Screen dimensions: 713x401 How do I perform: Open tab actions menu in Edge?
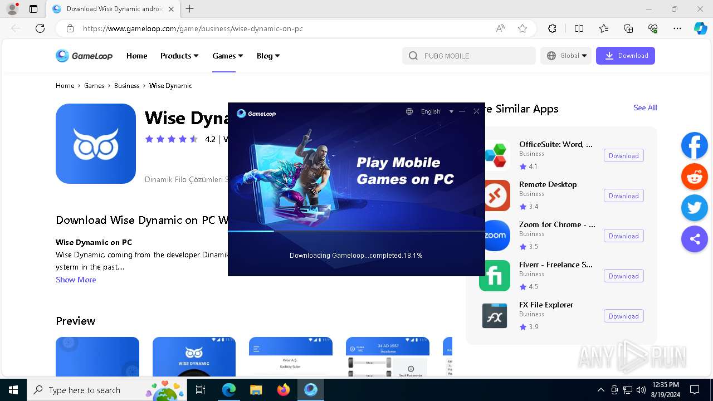pyautogui.click(x=33, y=9)
